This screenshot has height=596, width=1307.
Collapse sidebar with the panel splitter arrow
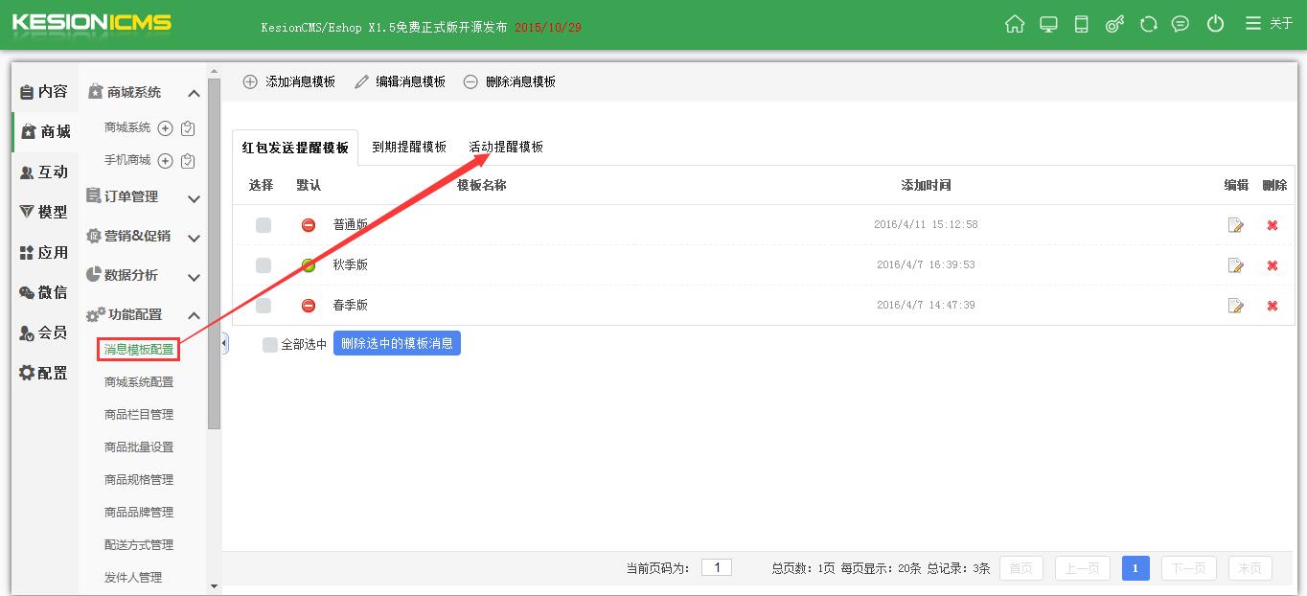225,343
